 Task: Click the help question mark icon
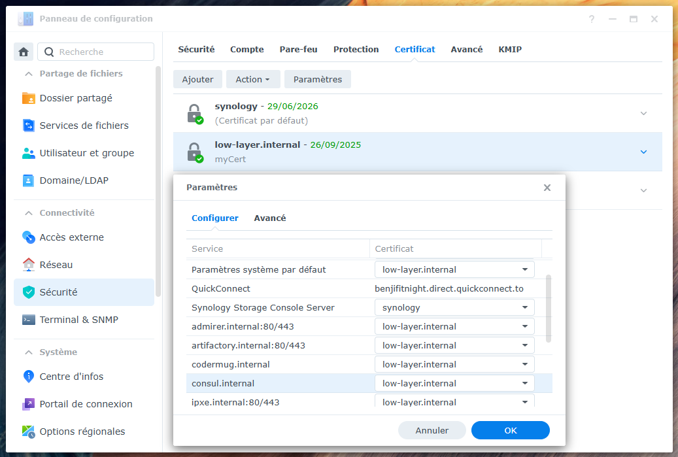tap(592, 19)
